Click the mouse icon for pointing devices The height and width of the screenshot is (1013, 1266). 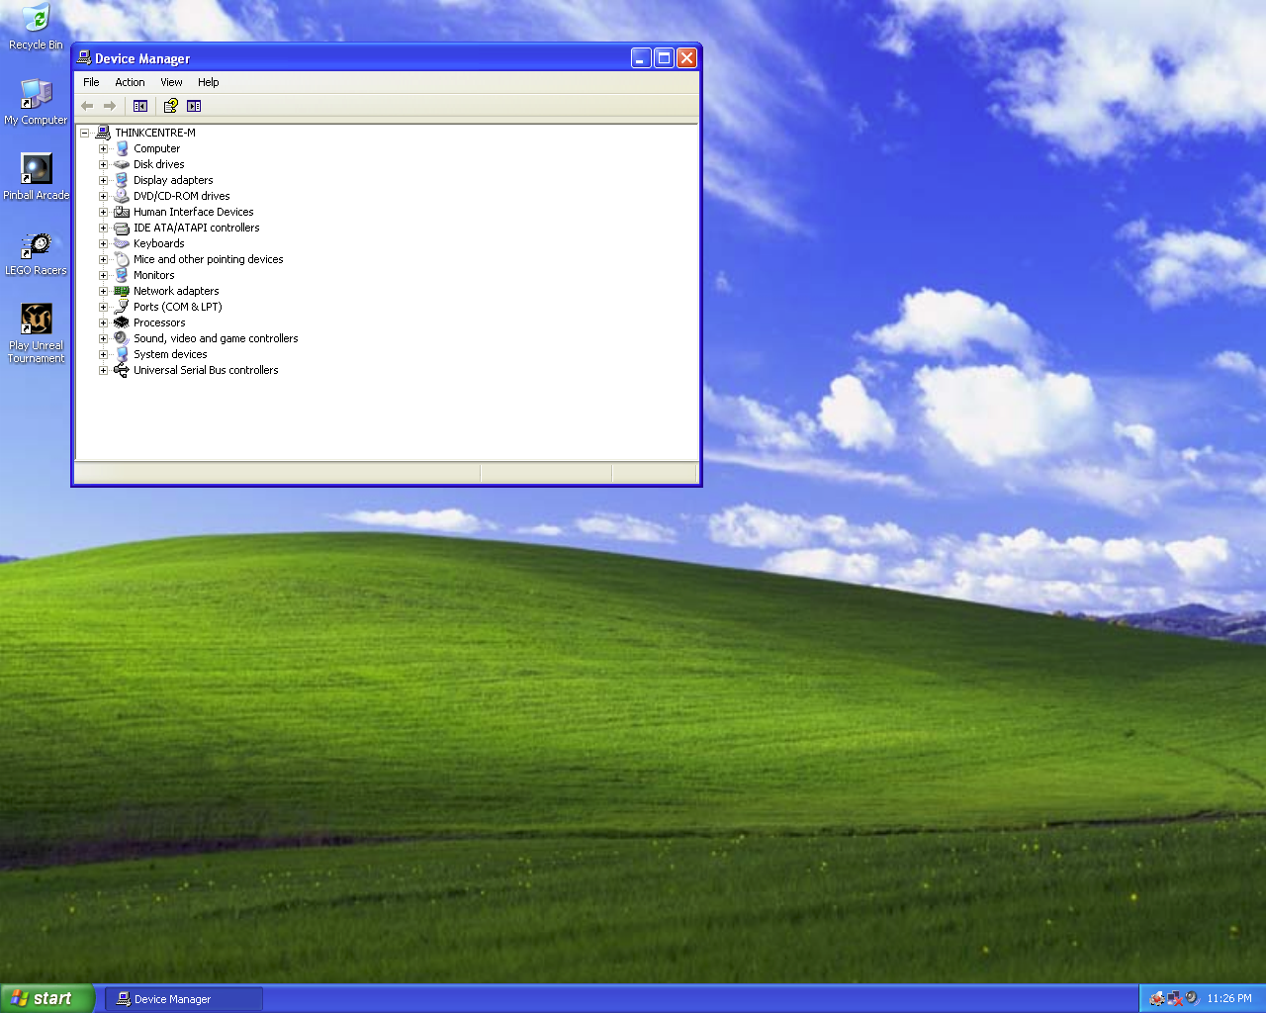point(122,259)
